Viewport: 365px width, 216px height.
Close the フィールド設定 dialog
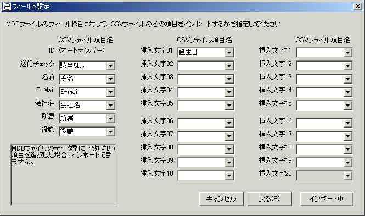click(357, 6)
